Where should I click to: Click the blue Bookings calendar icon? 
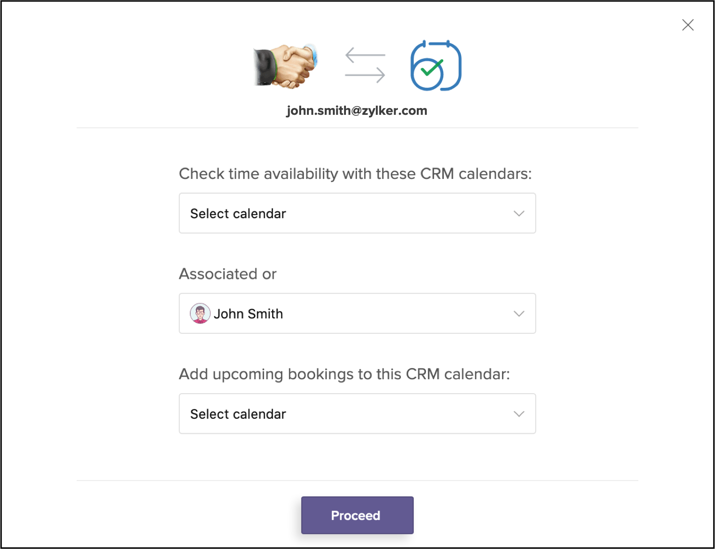436,66
